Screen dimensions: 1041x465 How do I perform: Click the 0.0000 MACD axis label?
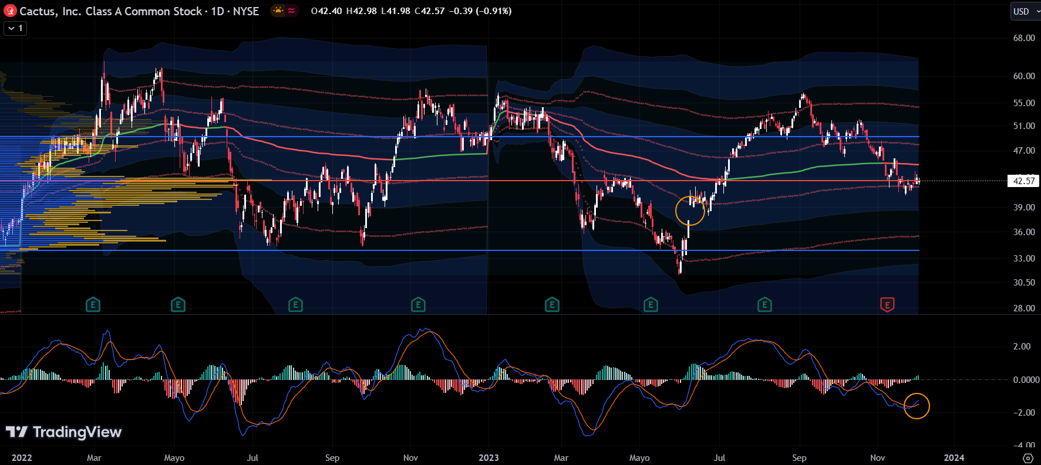pos(1026,380)
